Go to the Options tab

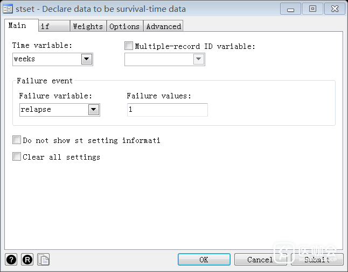coord(124,26)
